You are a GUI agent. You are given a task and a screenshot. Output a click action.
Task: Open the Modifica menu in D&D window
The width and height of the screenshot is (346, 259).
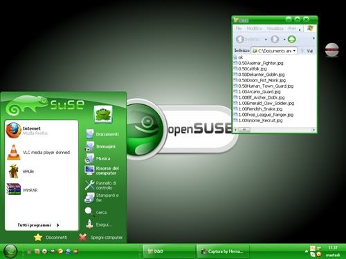254,28
